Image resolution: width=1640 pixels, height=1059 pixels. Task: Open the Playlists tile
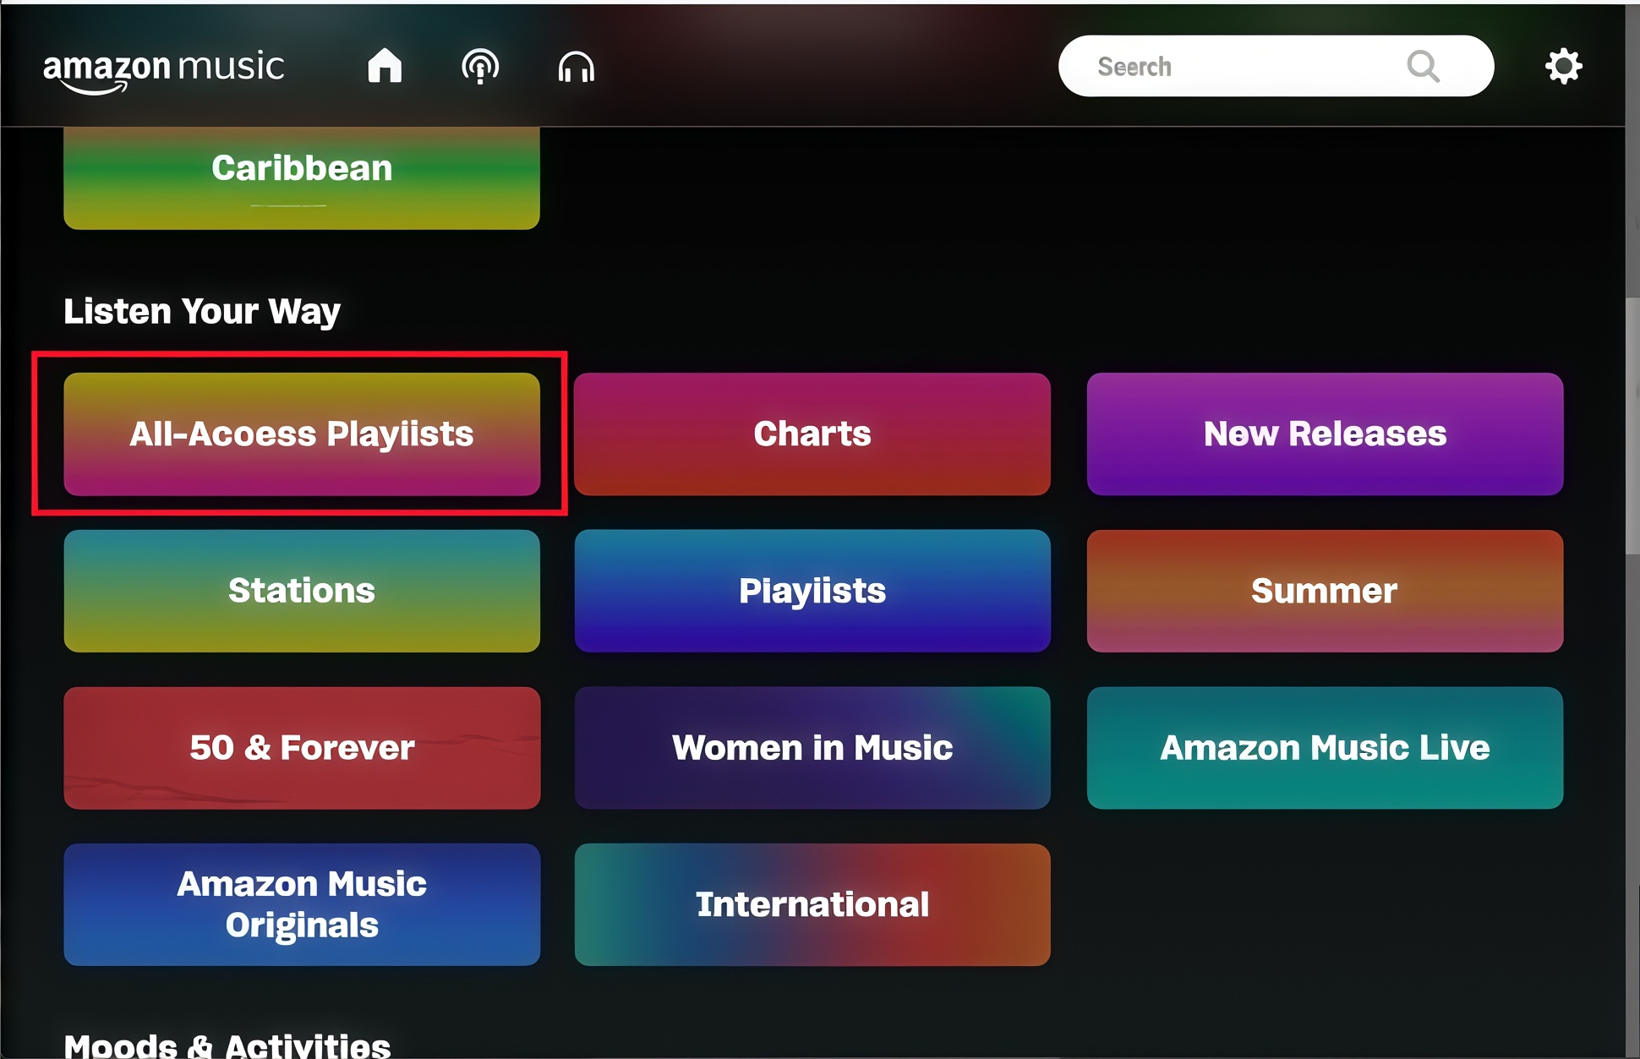(812, 591)
